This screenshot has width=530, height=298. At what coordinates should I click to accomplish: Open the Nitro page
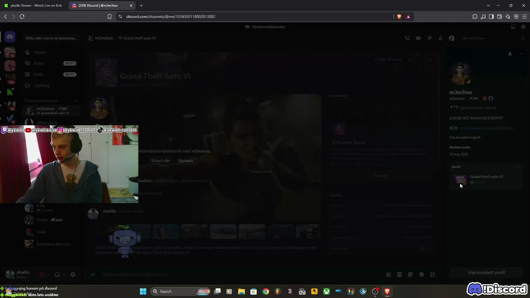51,63
